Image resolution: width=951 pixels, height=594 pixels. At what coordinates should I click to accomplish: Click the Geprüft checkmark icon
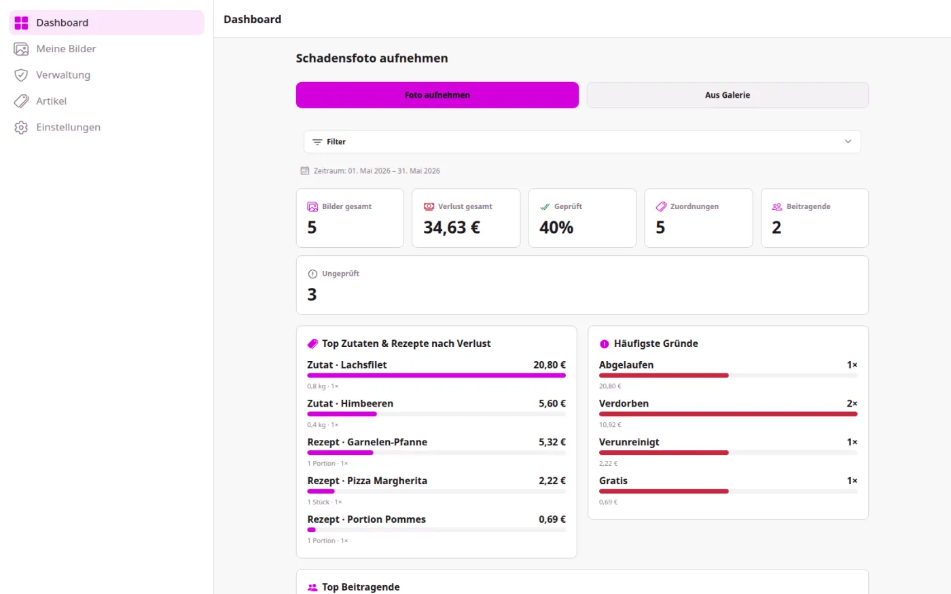(x=545, y=206)
